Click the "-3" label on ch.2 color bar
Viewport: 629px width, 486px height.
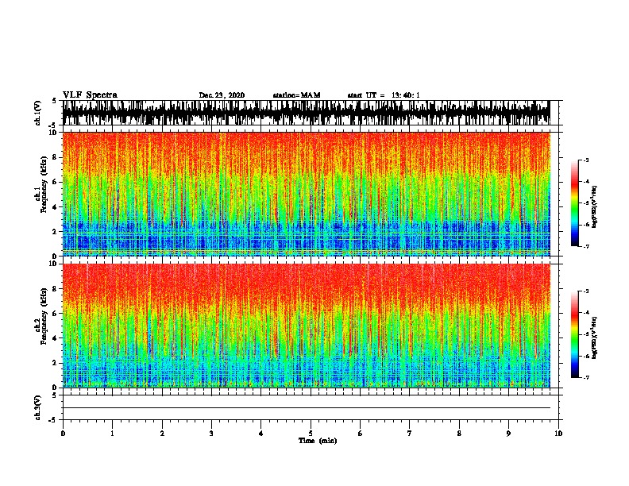click(586, 291)
